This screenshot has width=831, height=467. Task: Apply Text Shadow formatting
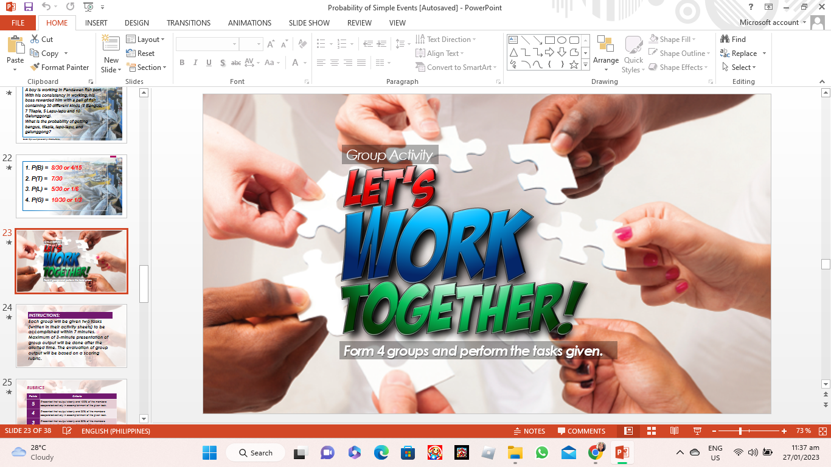tap(223, 63)
